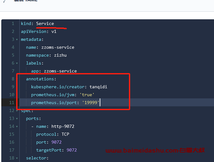Click the tanqidi creator value
Screen dimensions: 214x162
pyautogui.click(x=98, y=87)
